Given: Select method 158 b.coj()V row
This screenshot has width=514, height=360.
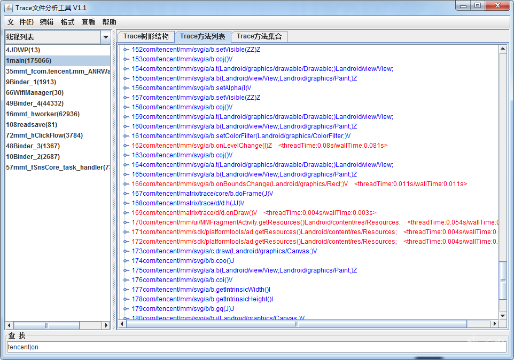Looking at the screenshot, I should (x=182, y=107).
